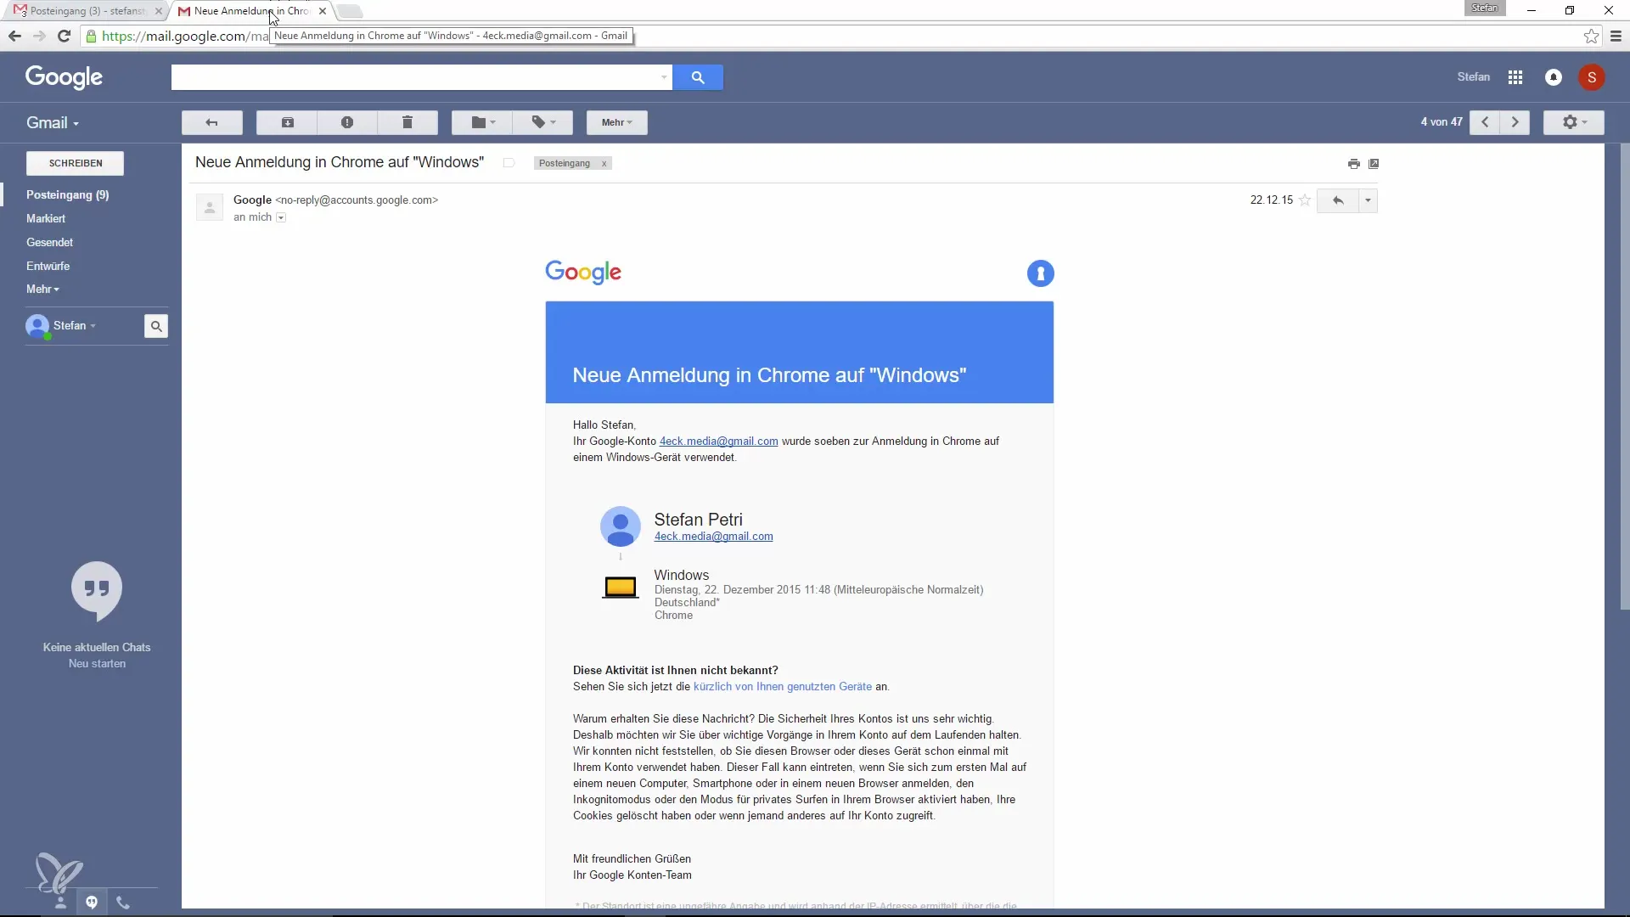Focus the Gmail search field
The height and width of the screenshot is (917, 1630).
[x=414, y=77]
